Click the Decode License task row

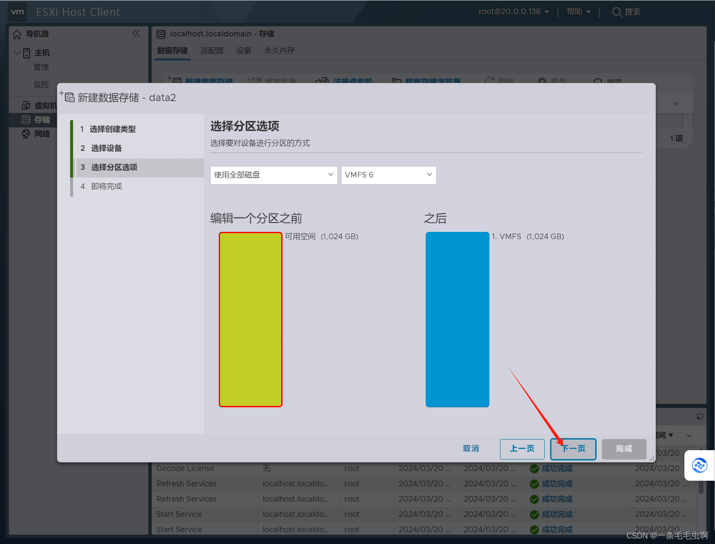click(424, 468)
